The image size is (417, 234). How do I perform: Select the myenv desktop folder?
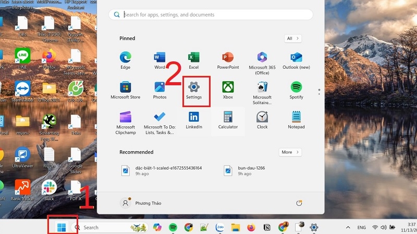click(x=22, y=125)
